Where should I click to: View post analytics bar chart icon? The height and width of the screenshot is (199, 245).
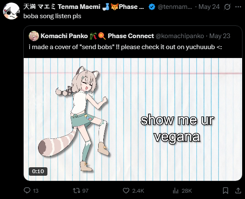click(176, 191)
